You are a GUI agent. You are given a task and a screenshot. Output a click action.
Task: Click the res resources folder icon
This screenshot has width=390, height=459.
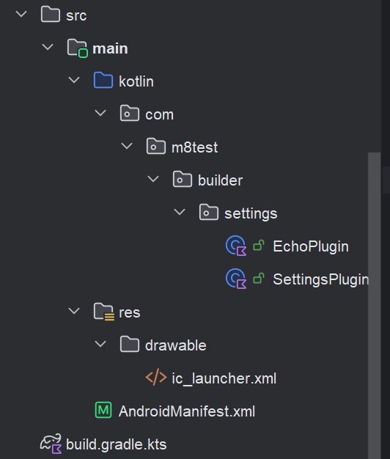104,312
